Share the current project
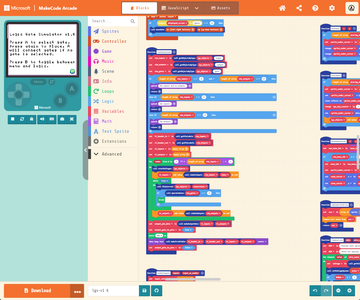Screen dimensions: 360x300 pyautogui.click(x=299, y=8)
